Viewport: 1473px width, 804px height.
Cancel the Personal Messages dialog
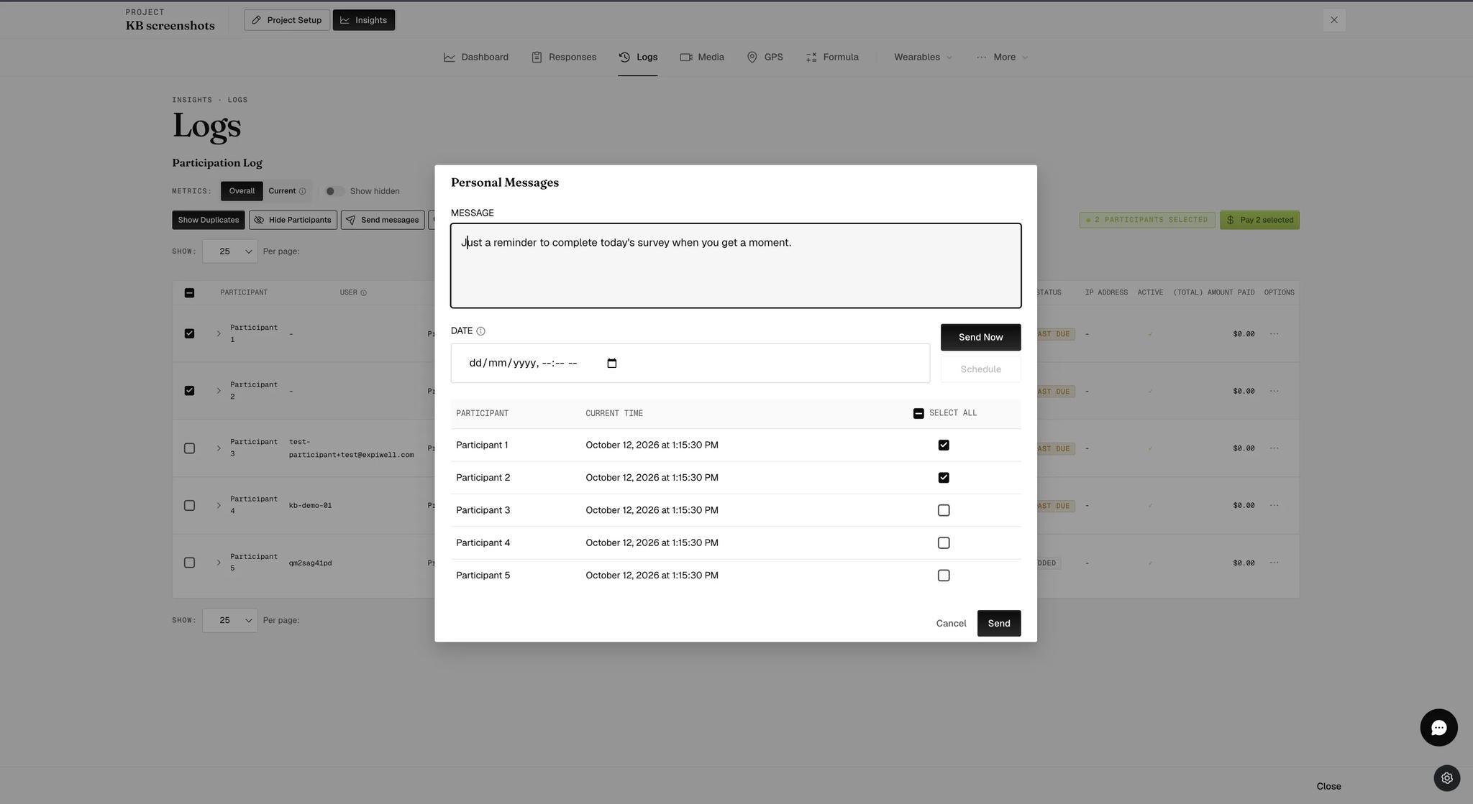951,624
